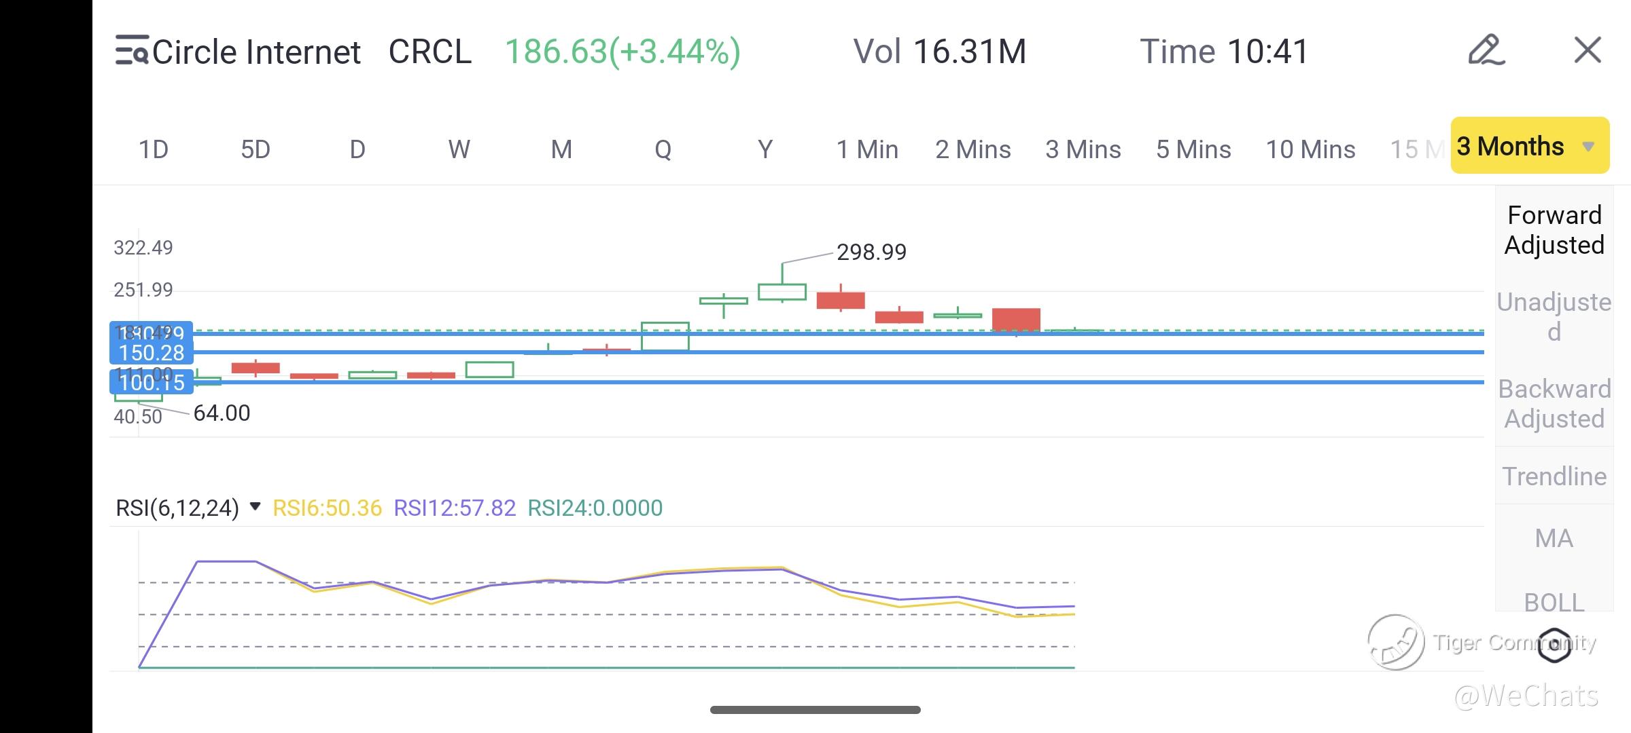Expand the 3 Months interval dropdown
Image resolution: width=1631 pixels, height=733 pixels.
1530,146
